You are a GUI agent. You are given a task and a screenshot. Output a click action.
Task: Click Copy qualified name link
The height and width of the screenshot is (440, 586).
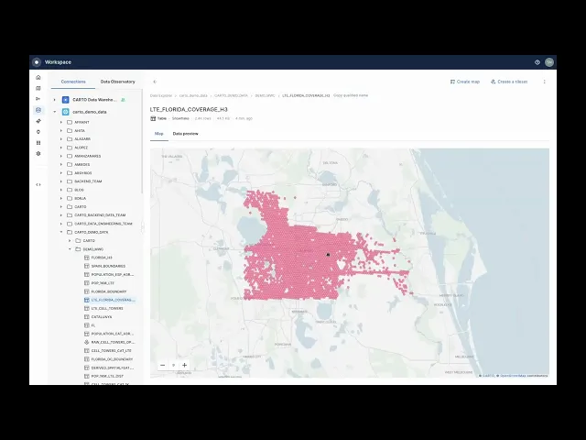point(351,95)
